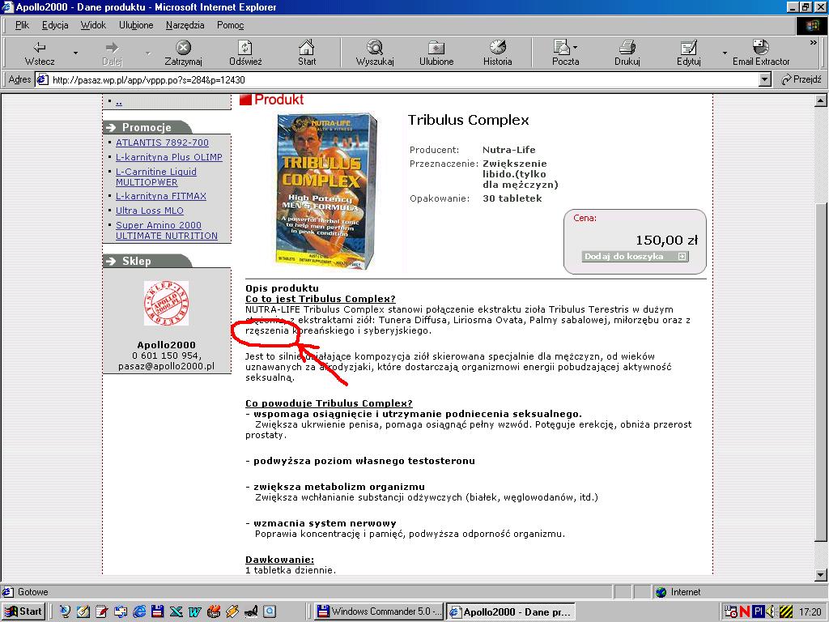Screen dimensions: 829x622
Task: Click the Apollo2000 taskbar window button
Action: tap(511, 611)
